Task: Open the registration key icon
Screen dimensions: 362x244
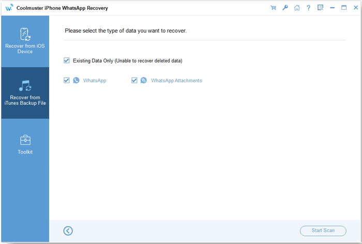Action: 285,8
